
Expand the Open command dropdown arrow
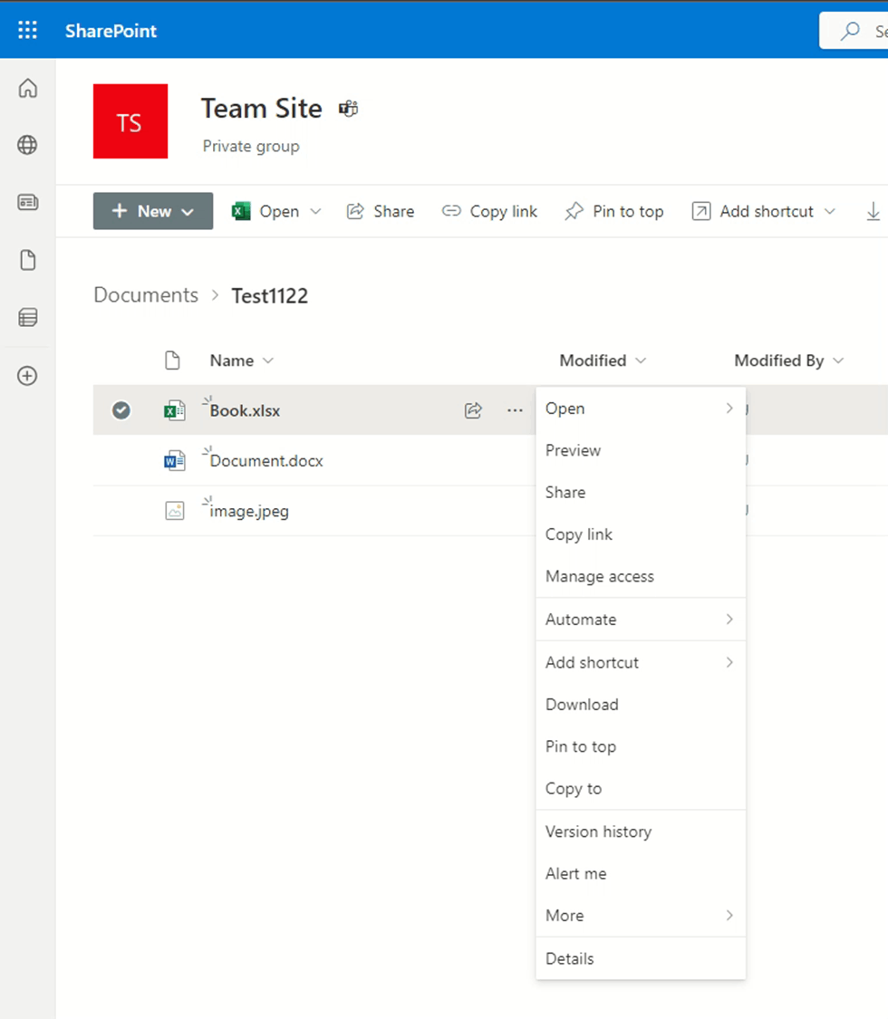315,211
